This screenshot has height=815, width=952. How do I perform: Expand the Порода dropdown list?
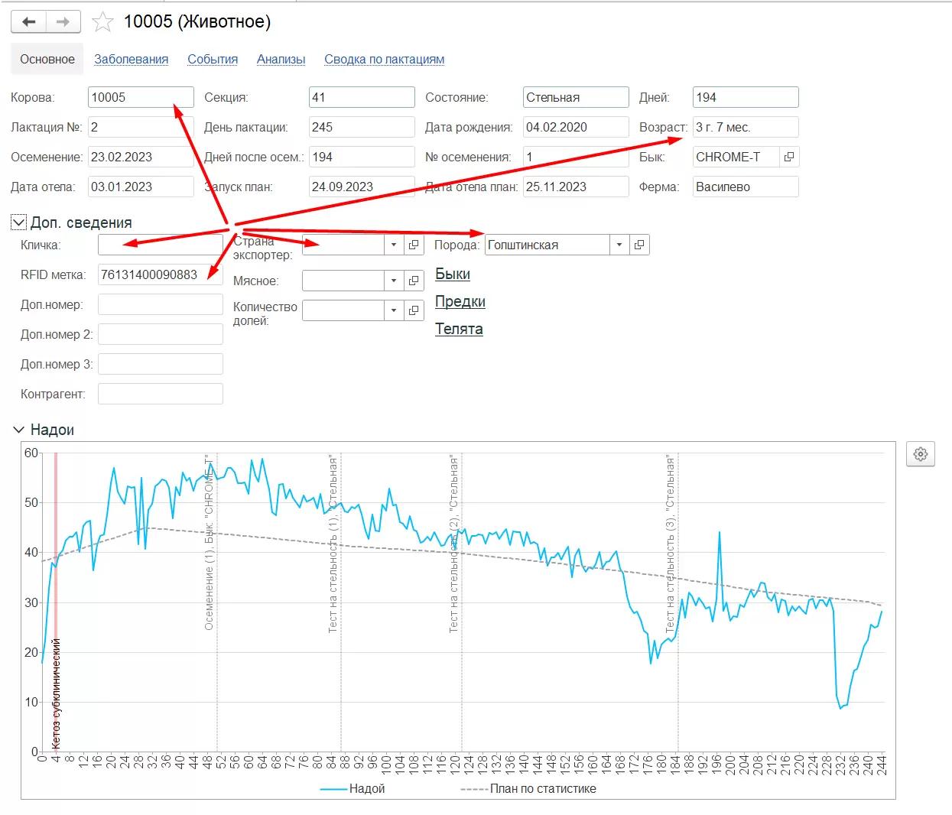(619, 245)
